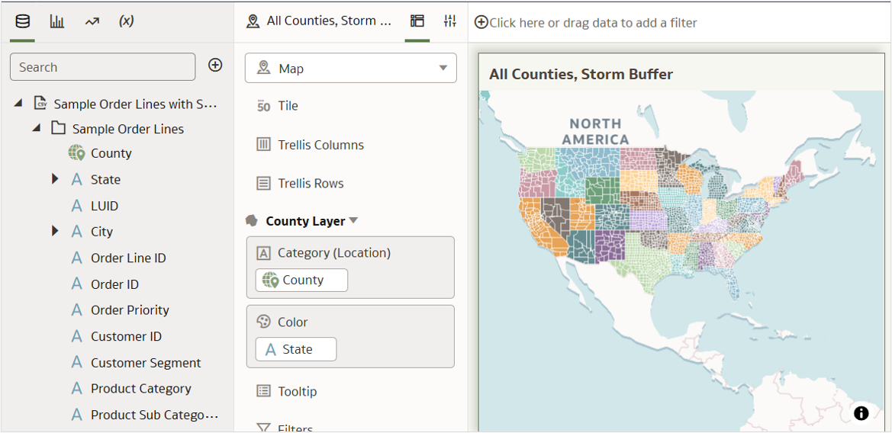This screenshot has height=433, width=892.
Task: Click the All Counties, Storm visualization name
Action: pyautogui.click(x=329, y=21)
